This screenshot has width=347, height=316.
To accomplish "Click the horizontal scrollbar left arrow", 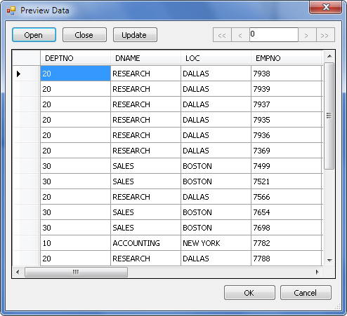I will tap(18, 272).
